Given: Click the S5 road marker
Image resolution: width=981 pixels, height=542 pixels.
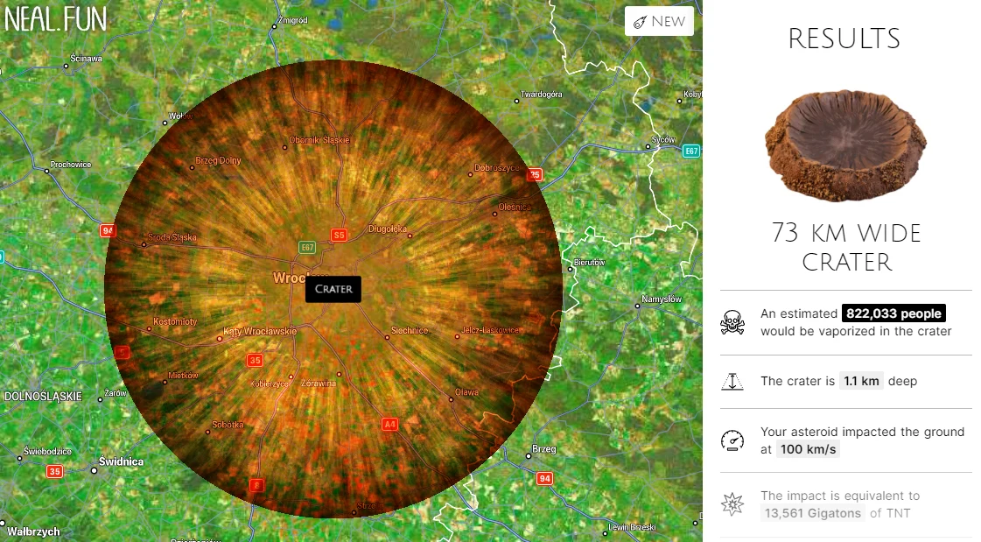Looking at the screenshot, I should (x=339, y=236).
